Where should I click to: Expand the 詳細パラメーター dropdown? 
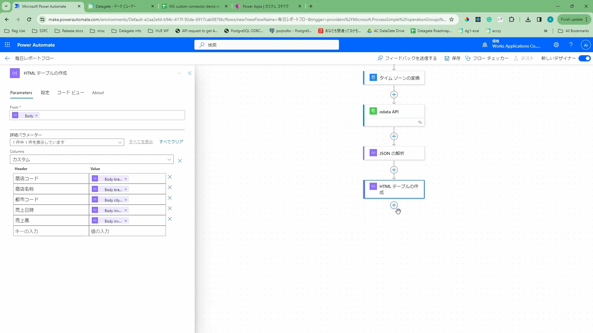[67, 142]
